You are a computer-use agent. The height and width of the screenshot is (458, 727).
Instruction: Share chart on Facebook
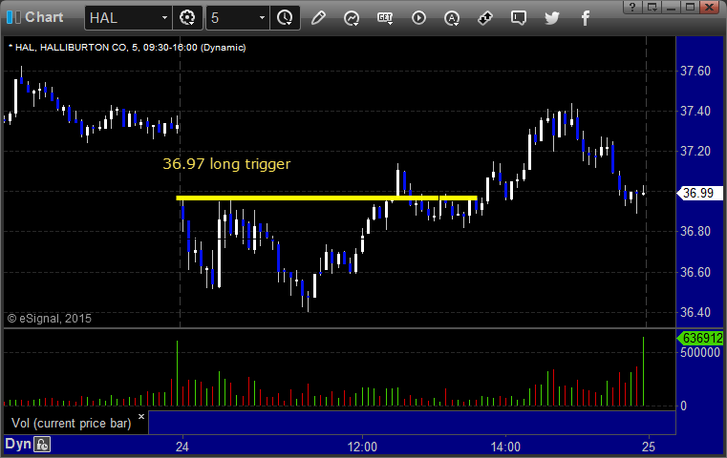[x=586, y=18]
